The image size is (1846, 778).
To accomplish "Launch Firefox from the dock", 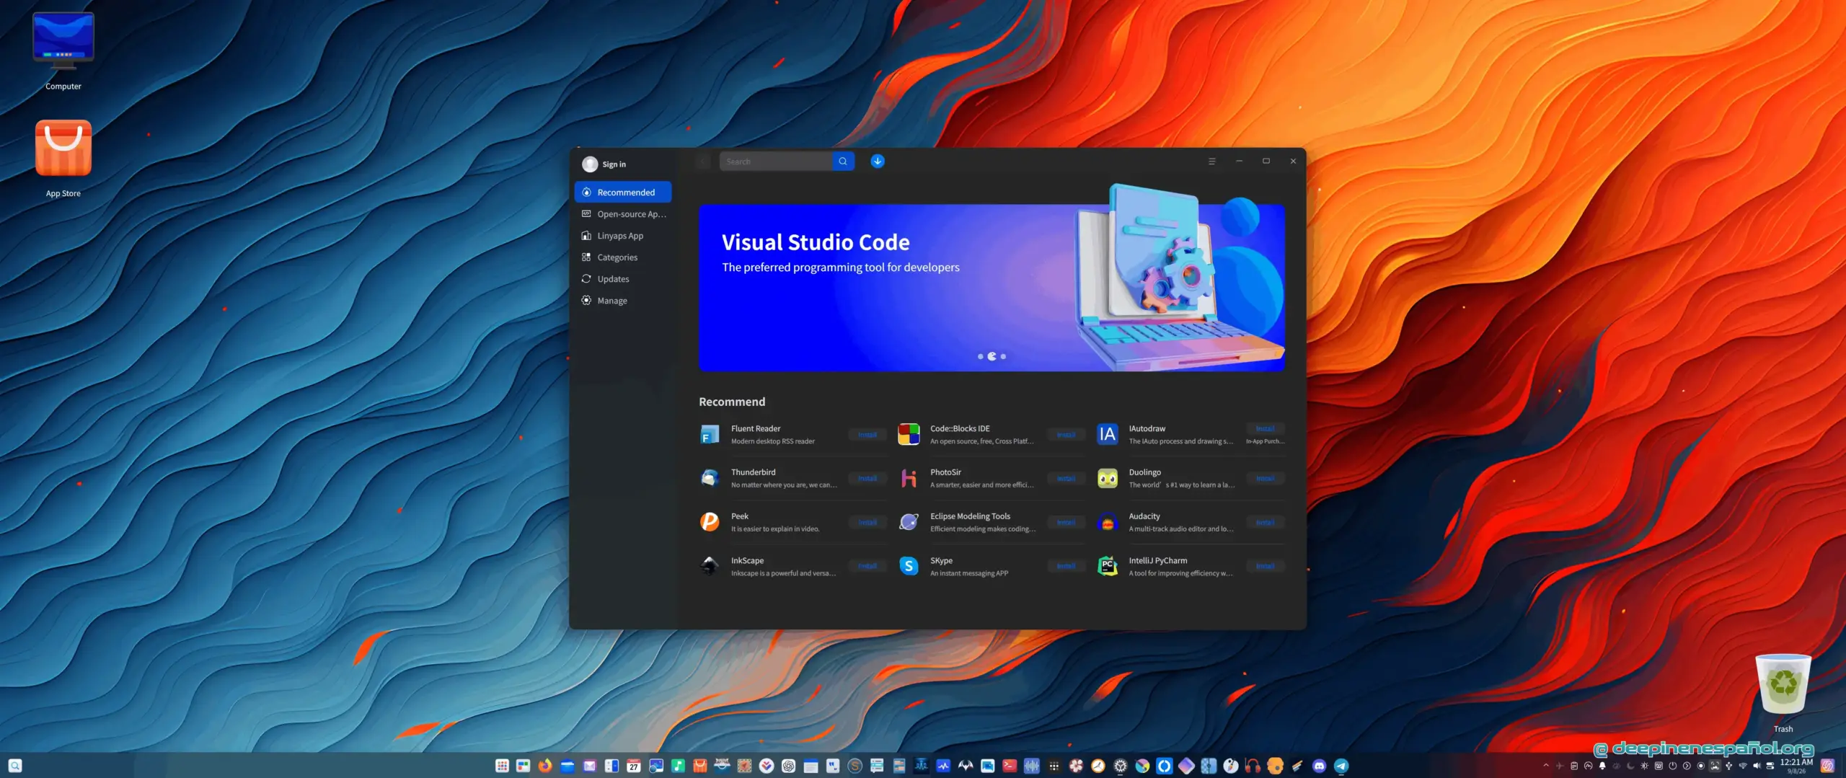I will pos(545,766).
